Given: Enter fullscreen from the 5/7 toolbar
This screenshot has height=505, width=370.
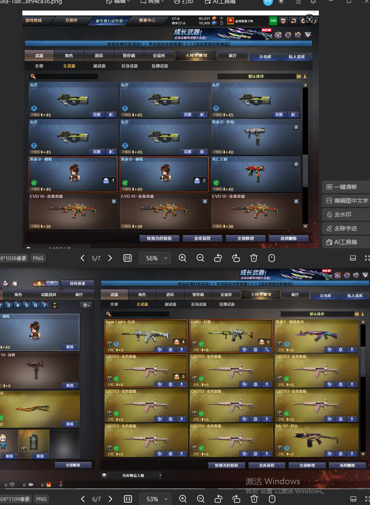Looking at the screenshot, I should tap(367, 258).
